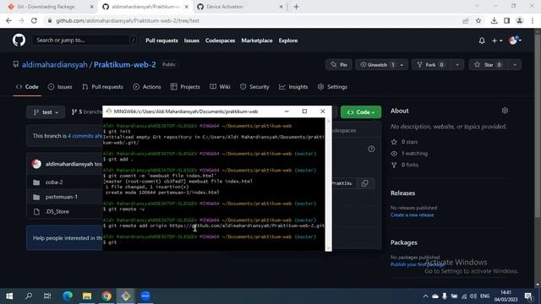This screenshot has height=304, width=541.
Task: Pin the repository with the Pin button
Action: click(339, 65)
